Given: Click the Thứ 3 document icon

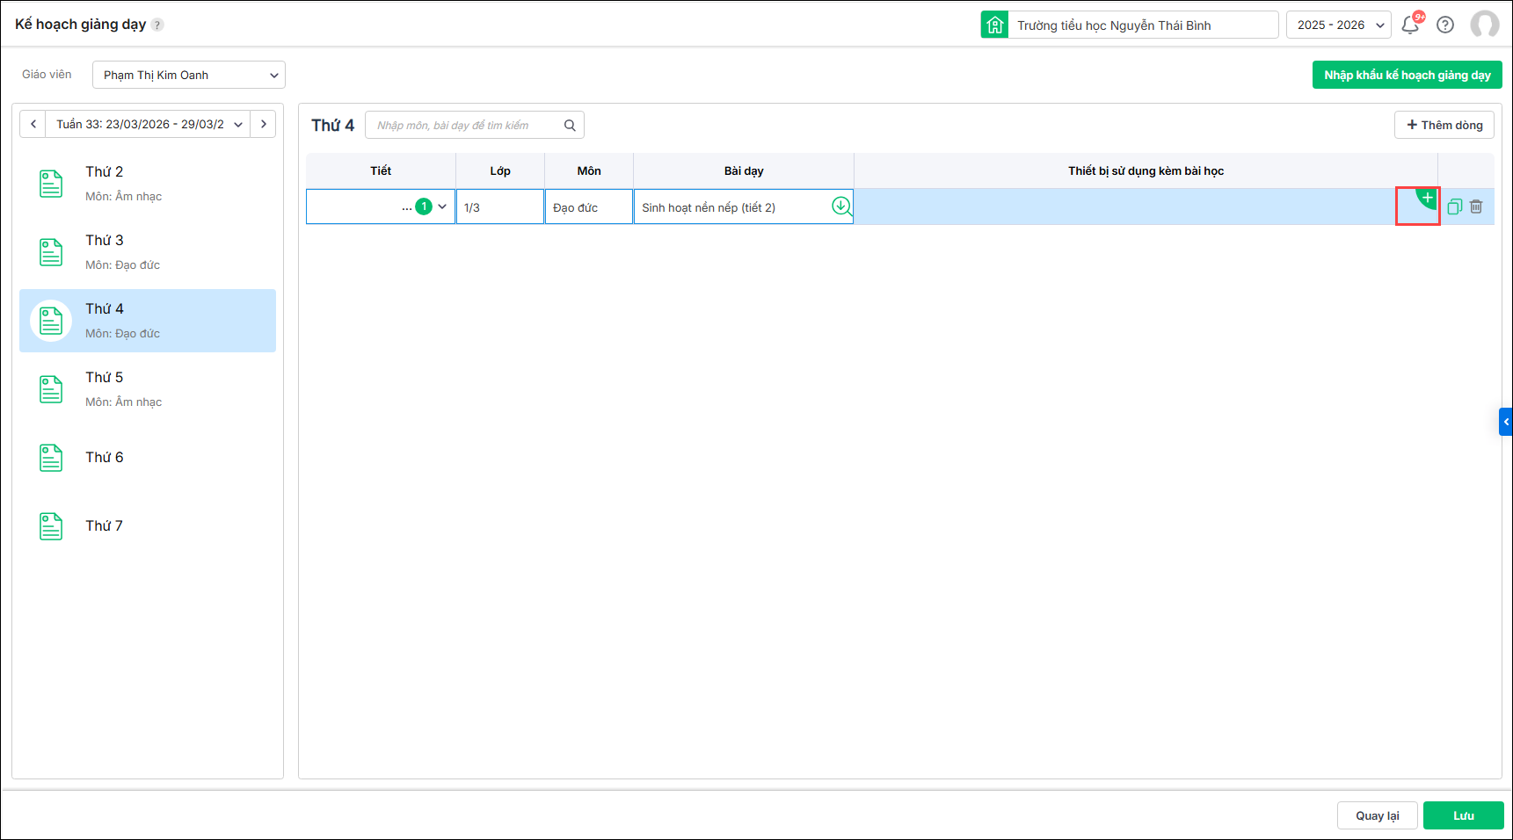Looking at the screenshot, I should click(51, 252).
